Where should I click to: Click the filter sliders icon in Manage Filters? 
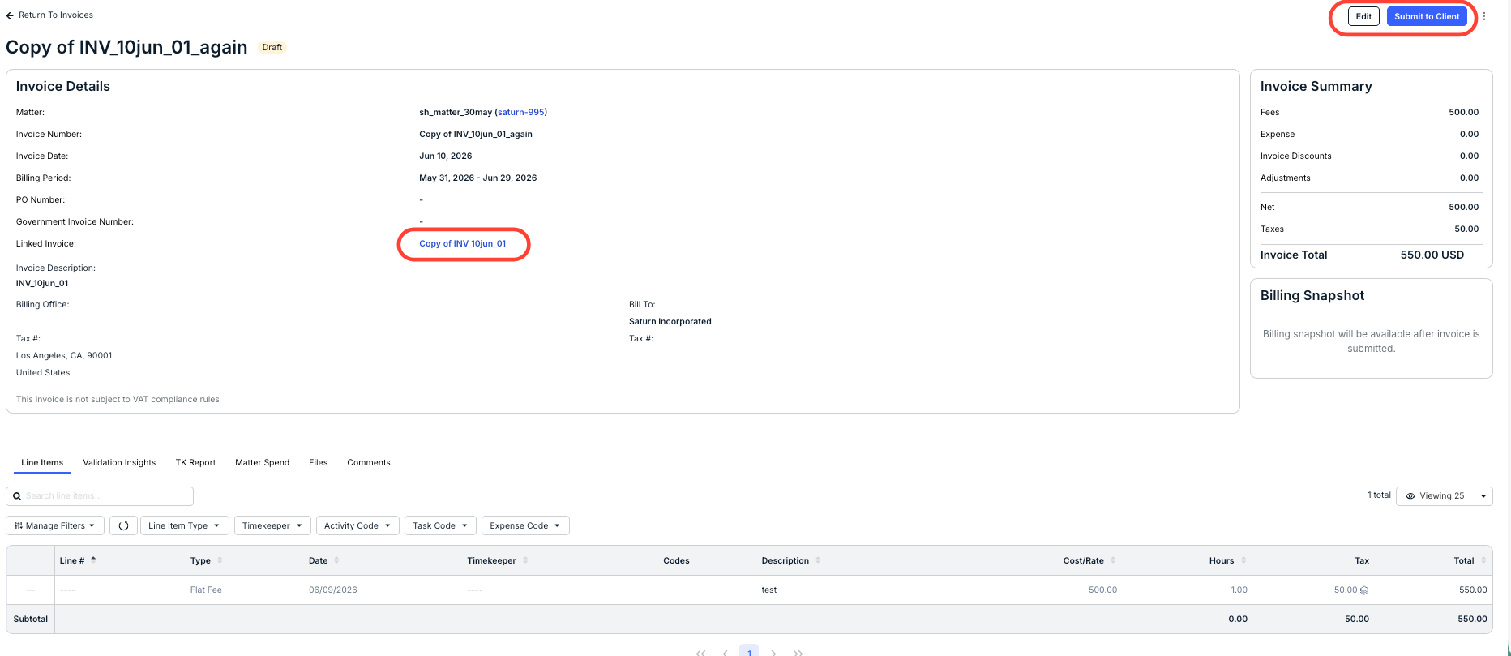pos(19,525)
